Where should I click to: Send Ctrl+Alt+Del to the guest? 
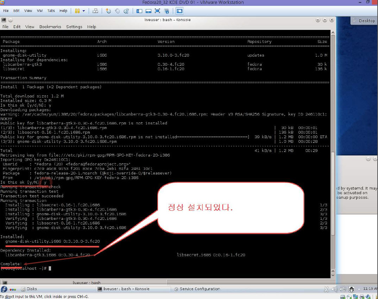click(x=95, y=11)
